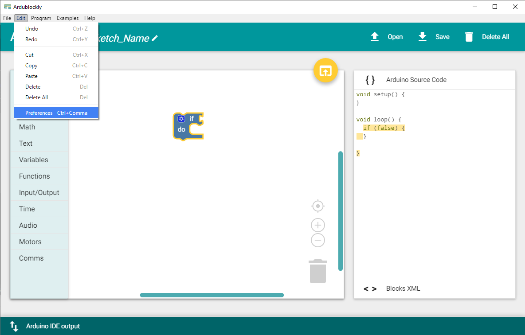Choose Redo from the Edit menu
Viewport: 525px width, 335px height.
coord(56,39)
